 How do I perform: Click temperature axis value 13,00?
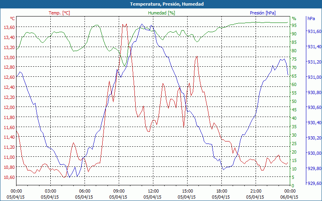pyautogui.click(x=9, y=57)
